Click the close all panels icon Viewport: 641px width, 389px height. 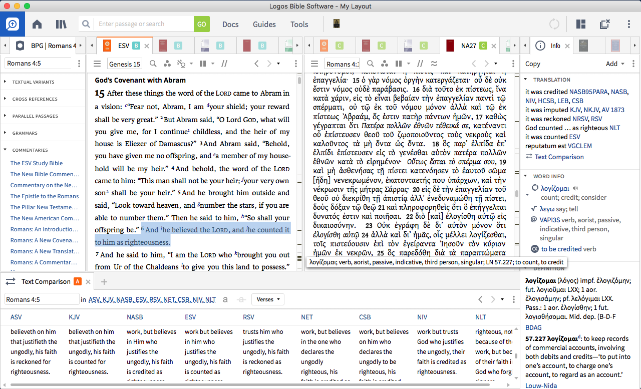pyautogui.click(x=604, y=24)
